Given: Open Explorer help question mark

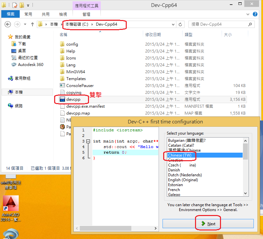Looking at the screenshot, I should (255, 14).
